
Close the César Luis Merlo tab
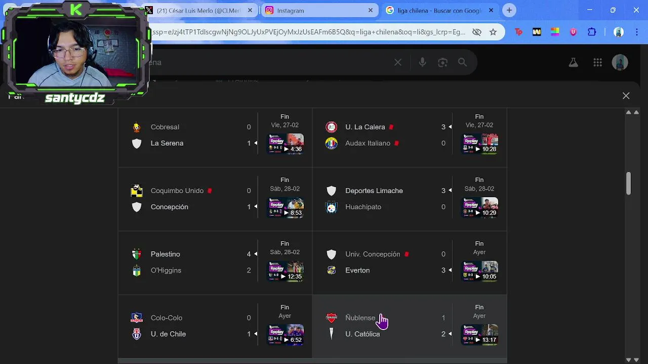point(250,10)
